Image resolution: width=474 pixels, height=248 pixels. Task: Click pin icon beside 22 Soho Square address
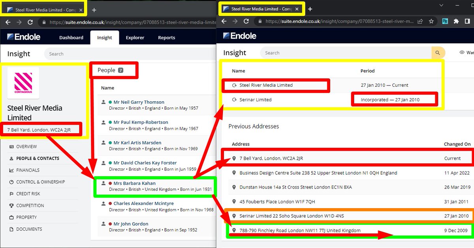[x=234, y=216]
